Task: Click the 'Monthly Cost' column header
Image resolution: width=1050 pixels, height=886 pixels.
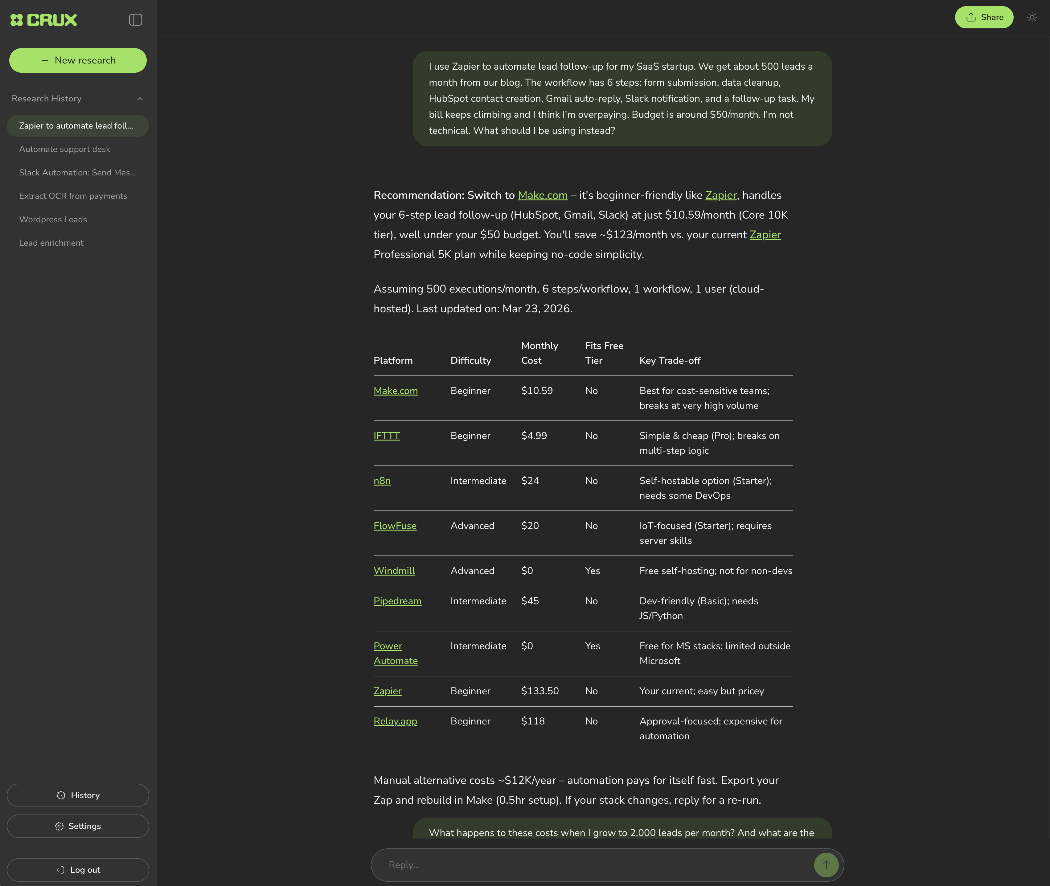Action: coord(539,353)
